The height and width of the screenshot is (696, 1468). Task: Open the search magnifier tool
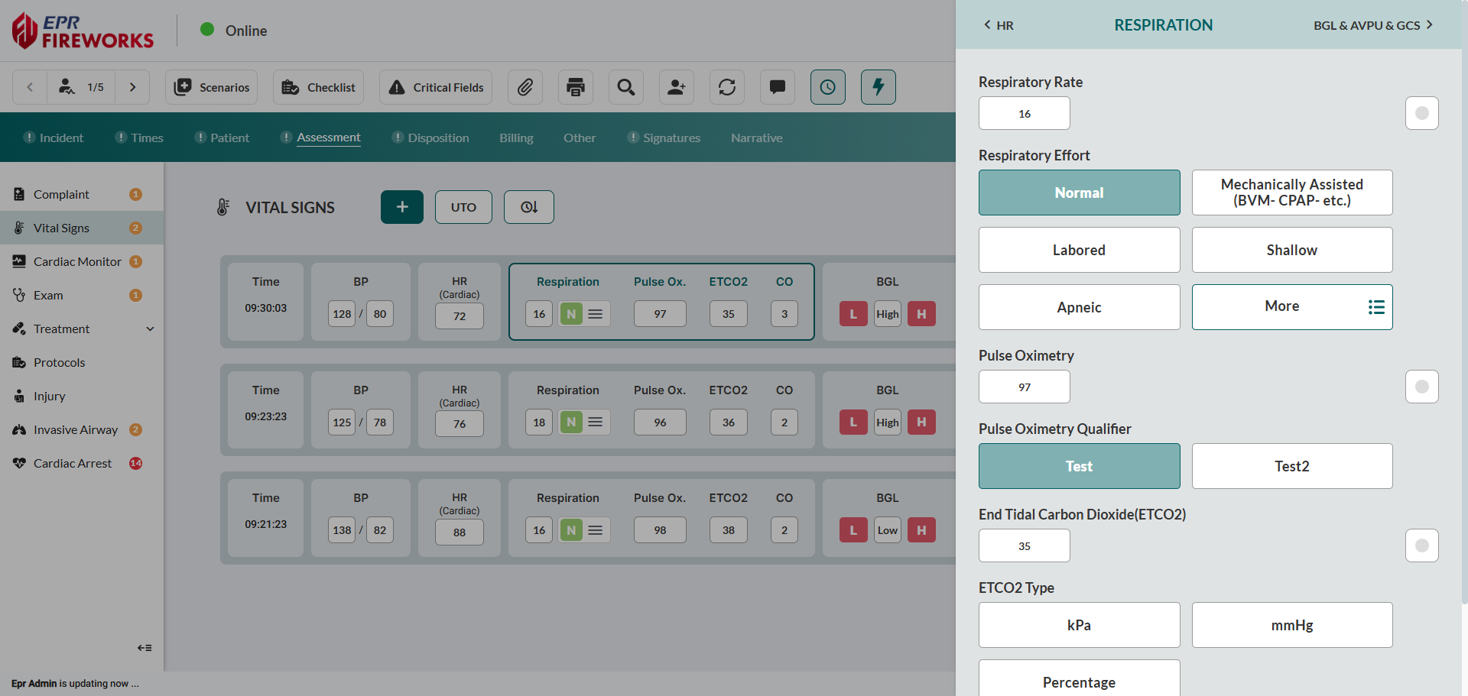pyautogui.click(x=626, y=87)
